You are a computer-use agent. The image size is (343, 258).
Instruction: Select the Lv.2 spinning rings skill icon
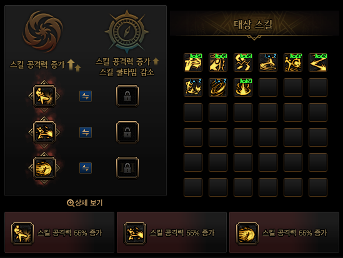pyautogui.click(x=218, y=87)
